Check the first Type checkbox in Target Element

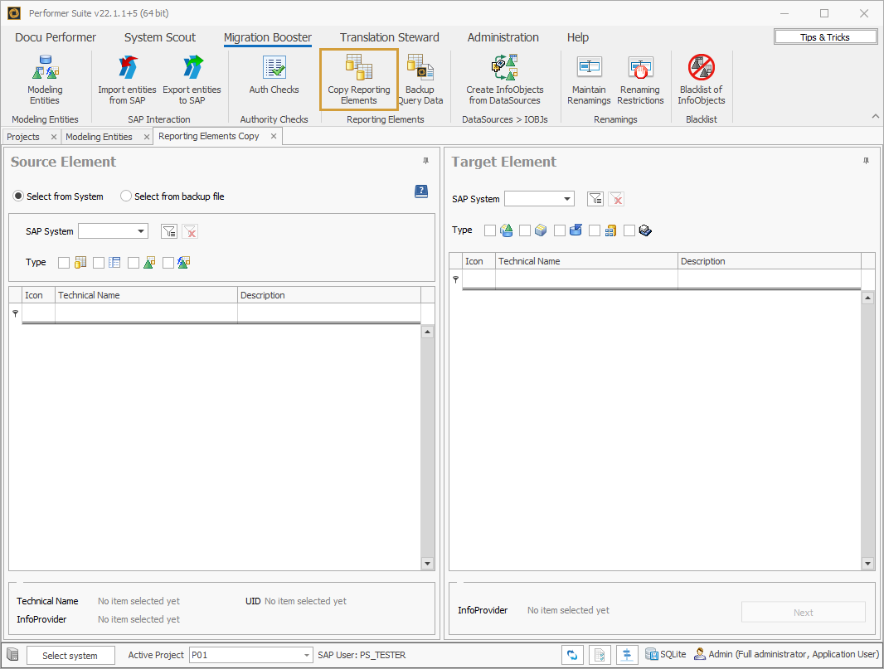tap(490, 230)
